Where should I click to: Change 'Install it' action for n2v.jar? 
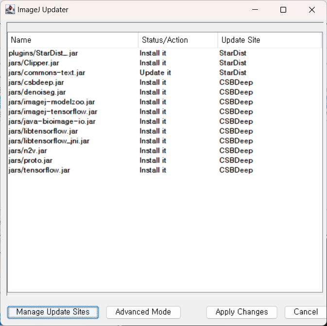click(x=153, y=151)
